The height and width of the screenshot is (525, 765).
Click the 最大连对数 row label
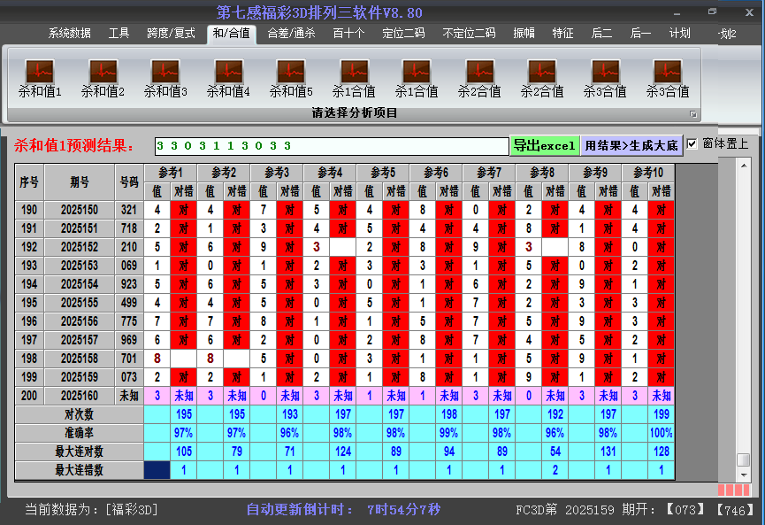[x=80, y=452]
